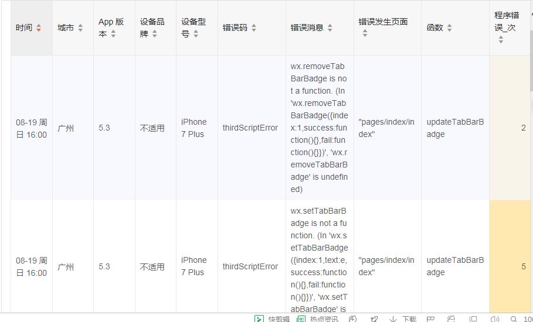533x322 pixels.
Task: Click error count value 2
Action: 523,128
